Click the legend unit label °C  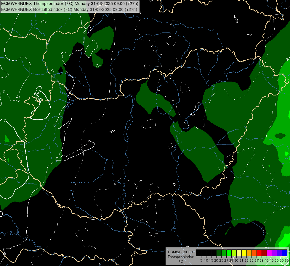[x=181, y=261]
